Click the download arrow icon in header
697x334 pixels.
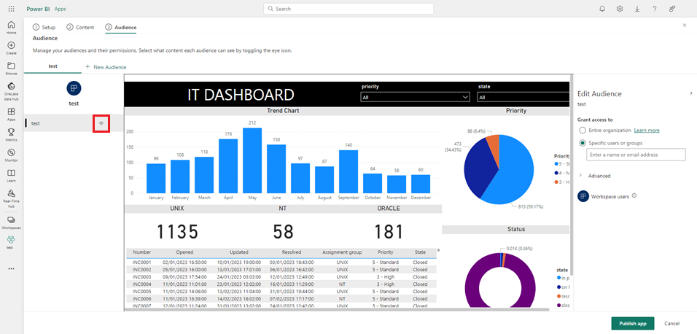[x=637, y=9]
